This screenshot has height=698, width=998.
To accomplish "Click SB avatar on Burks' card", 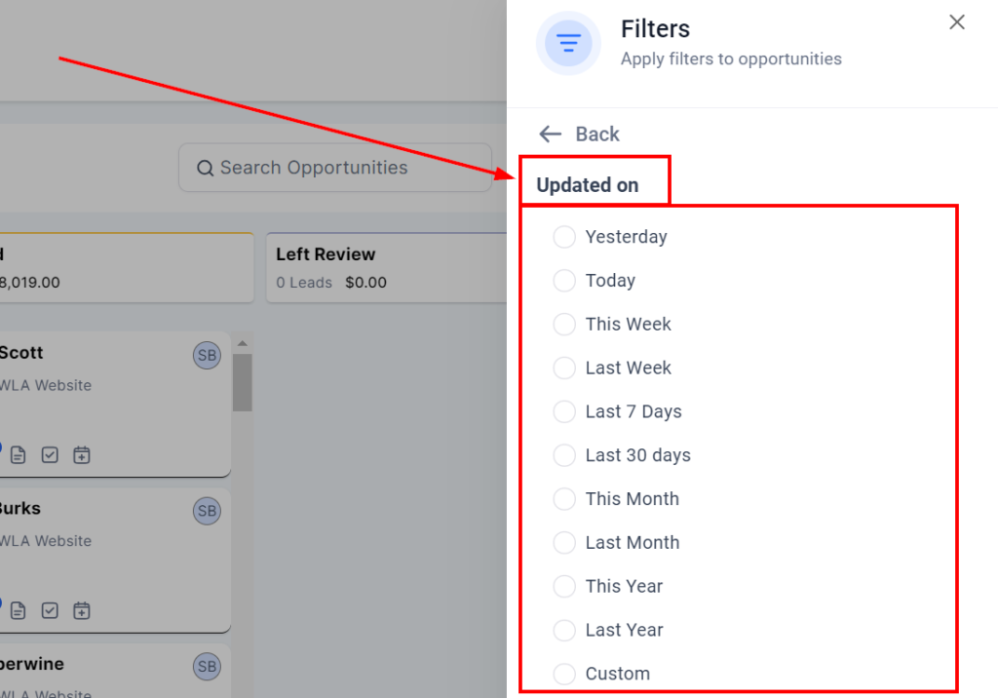I will pyautogui.click(x=207, y=511).
